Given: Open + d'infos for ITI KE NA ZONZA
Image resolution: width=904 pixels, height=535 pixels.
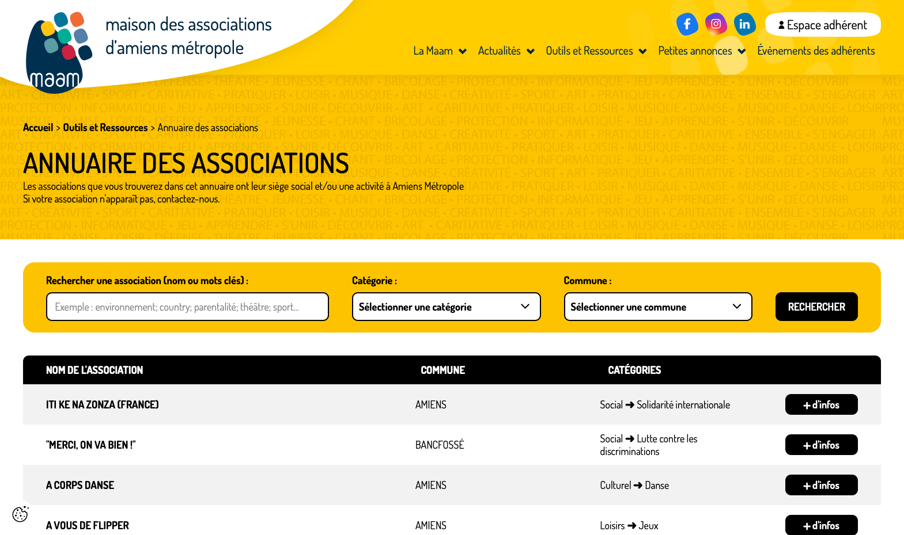Looking at the screenshot, I should pos(821,404).
